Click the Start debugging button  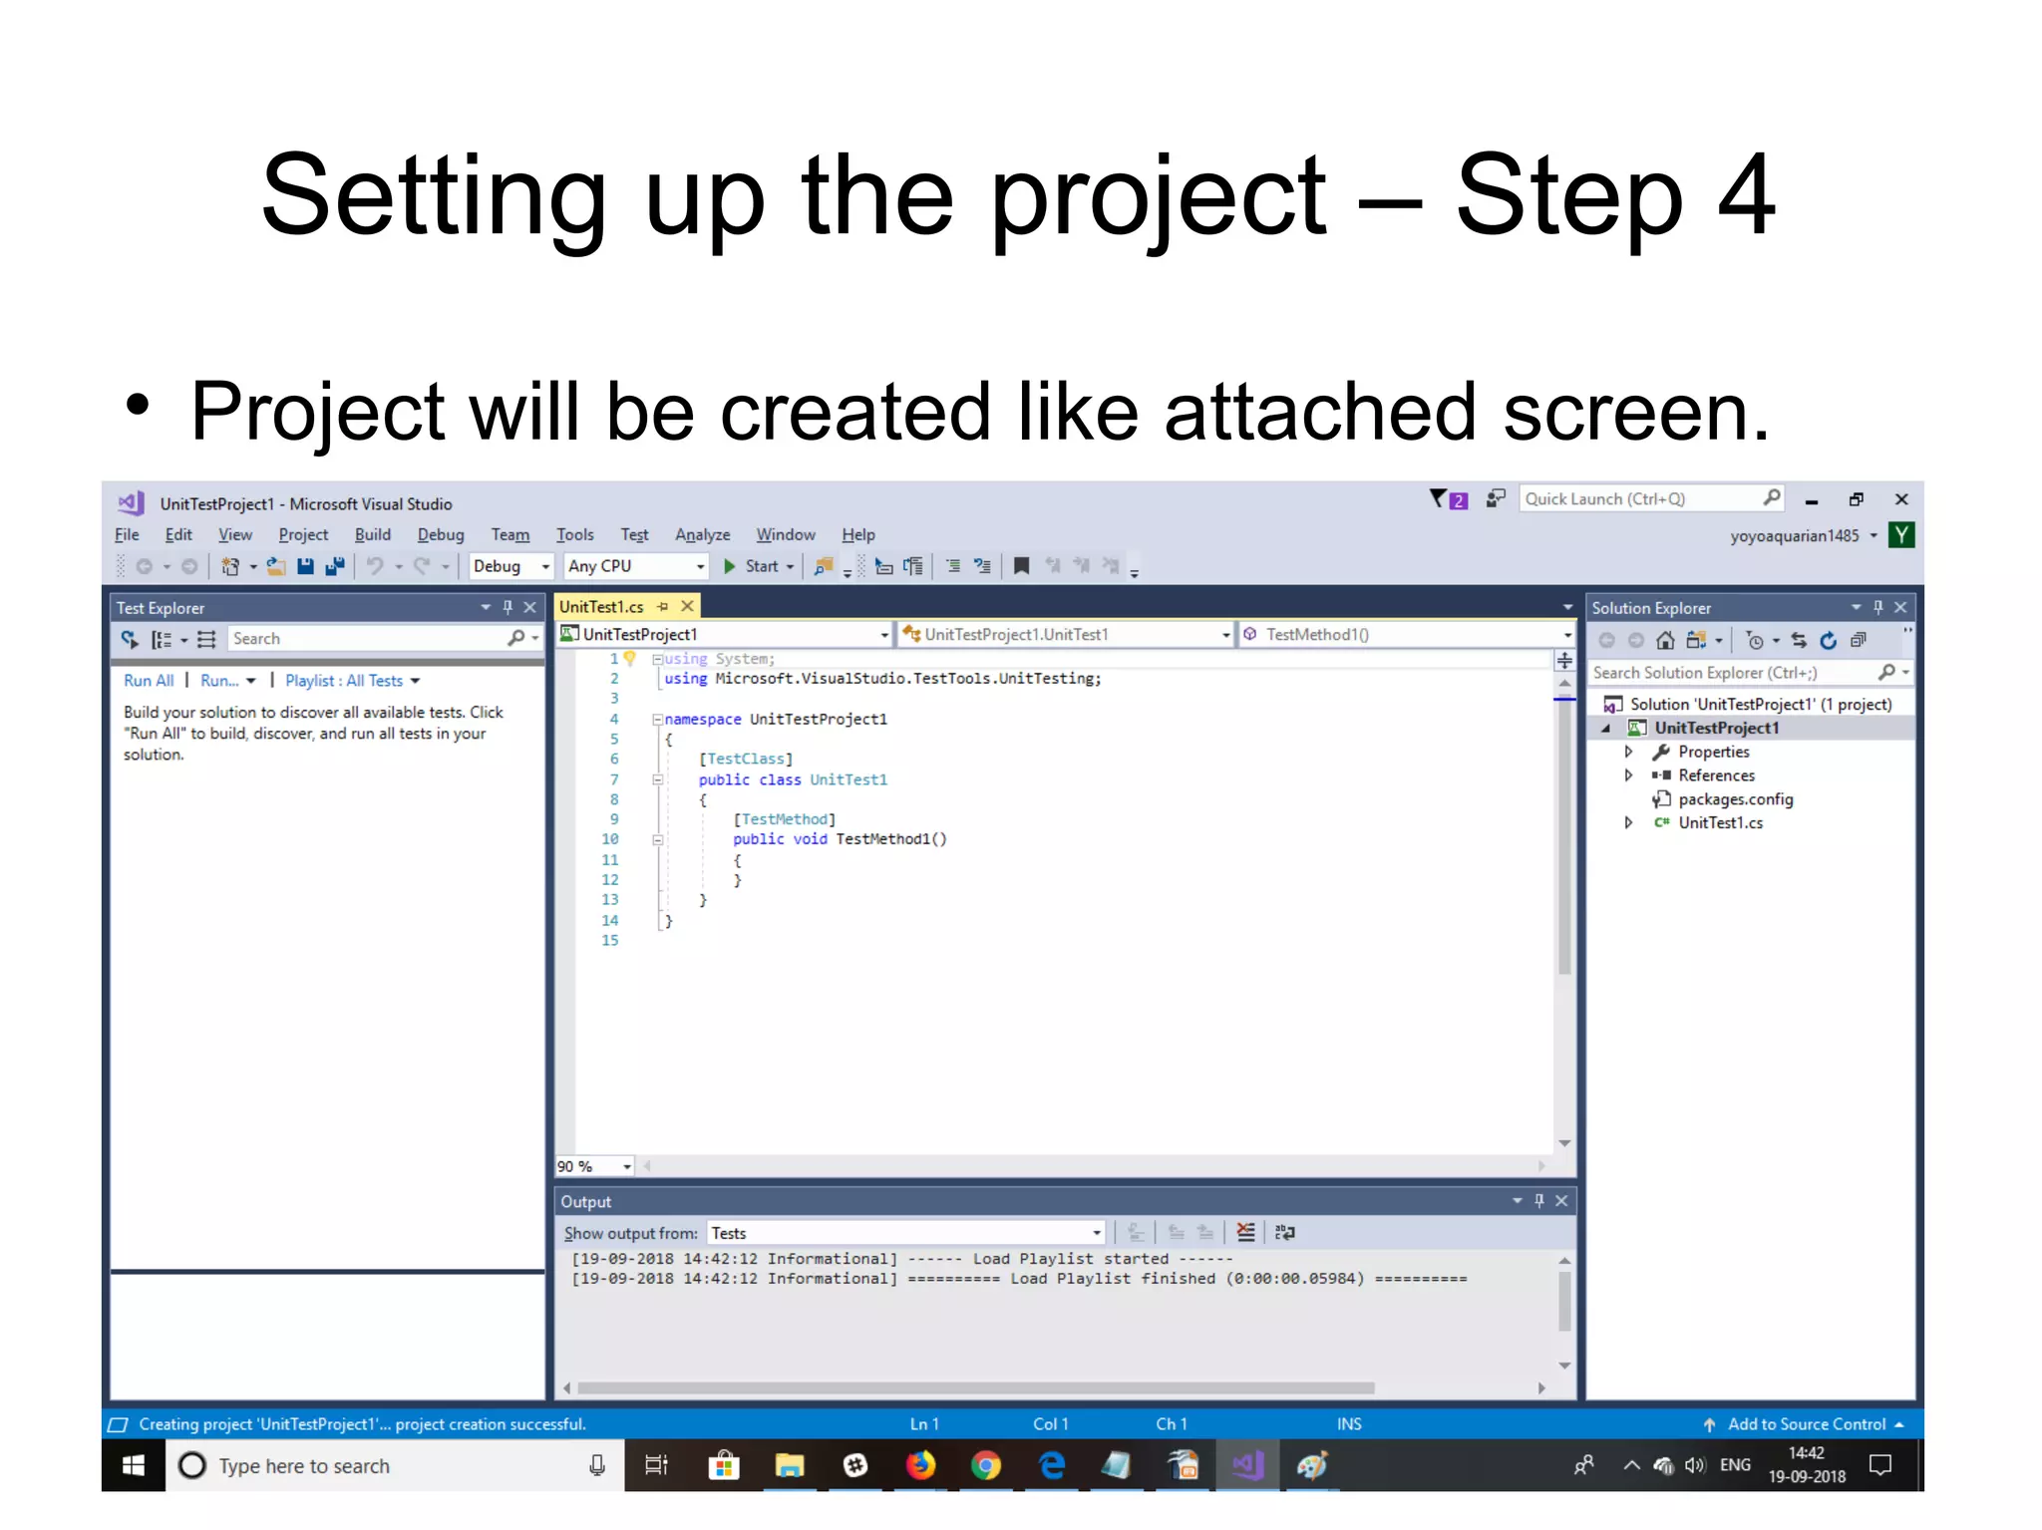click(751, 566)
